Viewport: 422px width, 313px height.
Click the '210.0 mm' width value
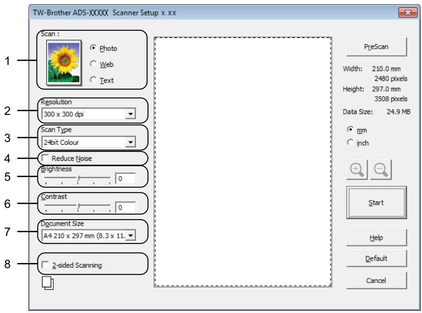pyautogui.click(x=386, y=69)
